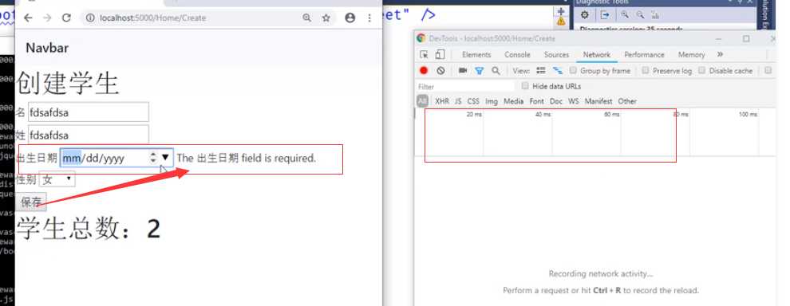Switch to the Sources tab
The height and width of the screenshot is (306, 790).
(556, 55)
